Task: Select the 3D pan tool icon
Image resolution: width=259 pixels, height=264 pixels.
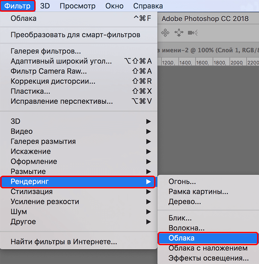Action: click(x=165, y=32)
